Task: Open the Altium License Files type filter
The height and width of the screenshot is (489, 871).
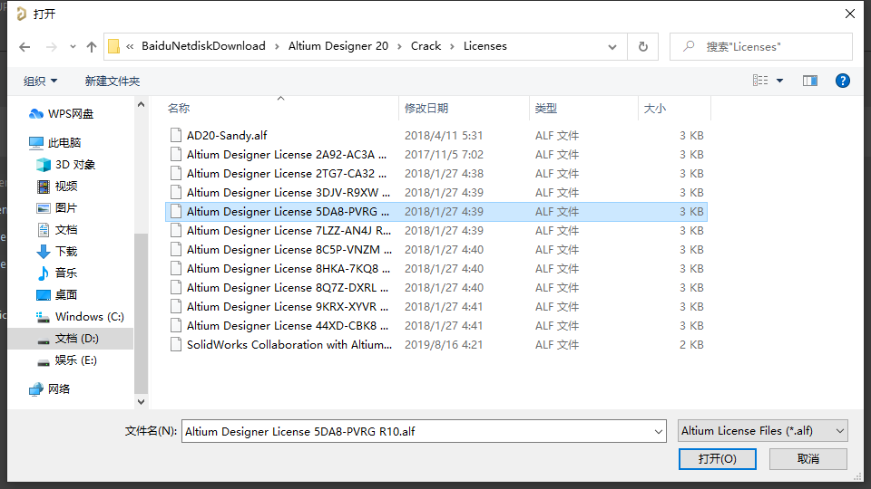Action: click(763, 431)
